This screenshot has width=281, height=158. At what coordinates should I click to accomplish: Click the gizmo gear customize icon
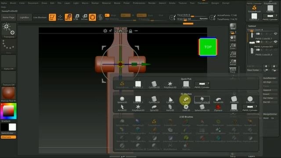pos(105,31)
